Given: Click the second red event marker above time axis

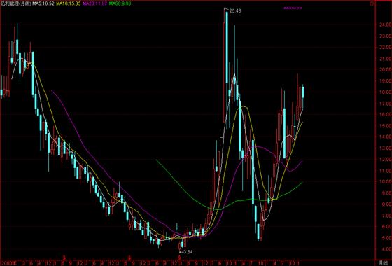Looking at the screenshot, I should (129, 257).
